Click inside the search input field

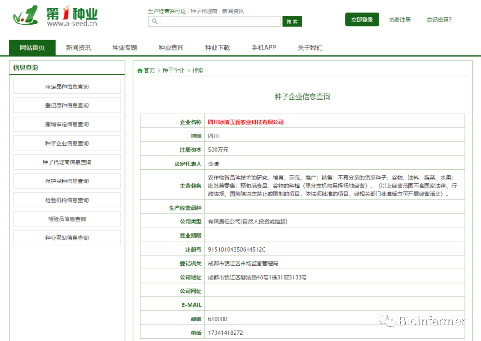tap(218, 21)
